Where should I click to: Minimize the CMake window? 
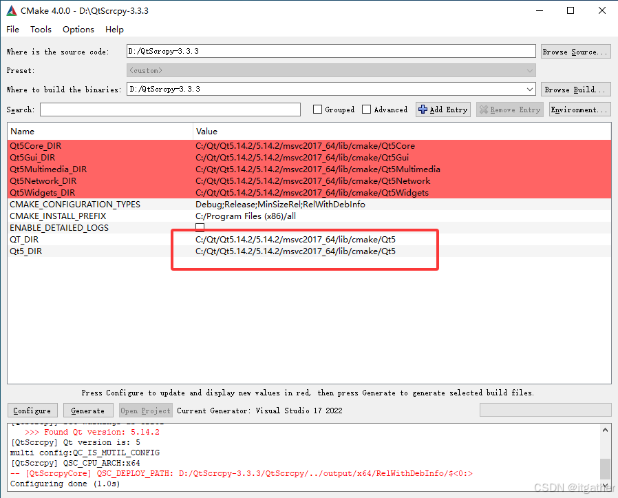point(540,10)
